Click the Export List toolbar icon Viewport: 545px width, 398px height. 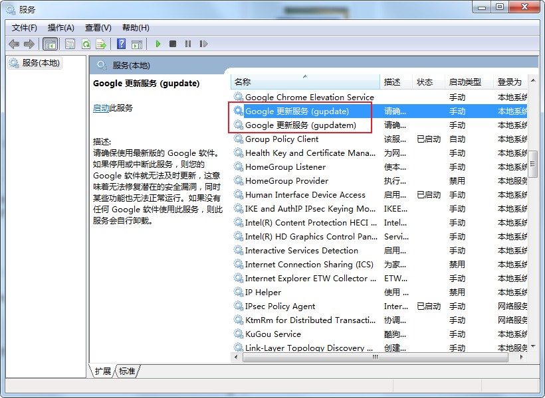101,44
